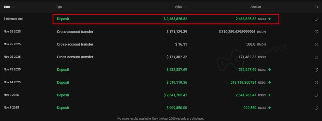Click the Type column header
Viewport: 322px width, 121px height.
click(59, 7)
